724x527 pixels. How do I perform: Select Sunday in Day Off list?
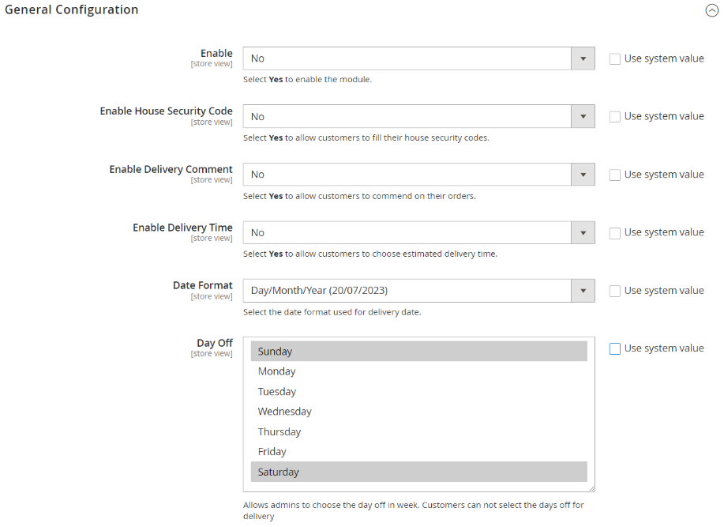pyautogui.click(x=418, y=352)
